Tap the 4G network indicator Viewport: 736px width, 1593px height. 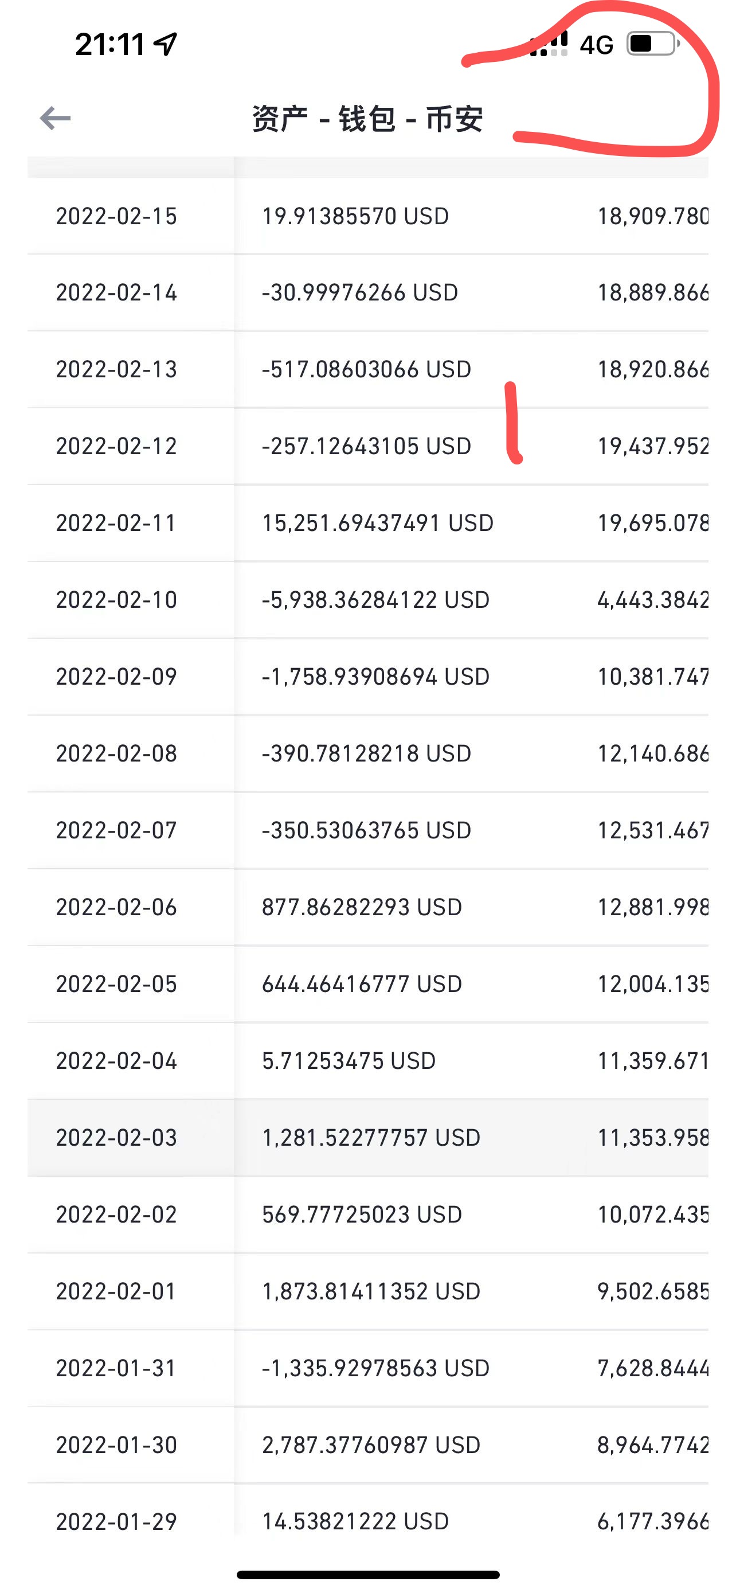click(x=596, y=45)
